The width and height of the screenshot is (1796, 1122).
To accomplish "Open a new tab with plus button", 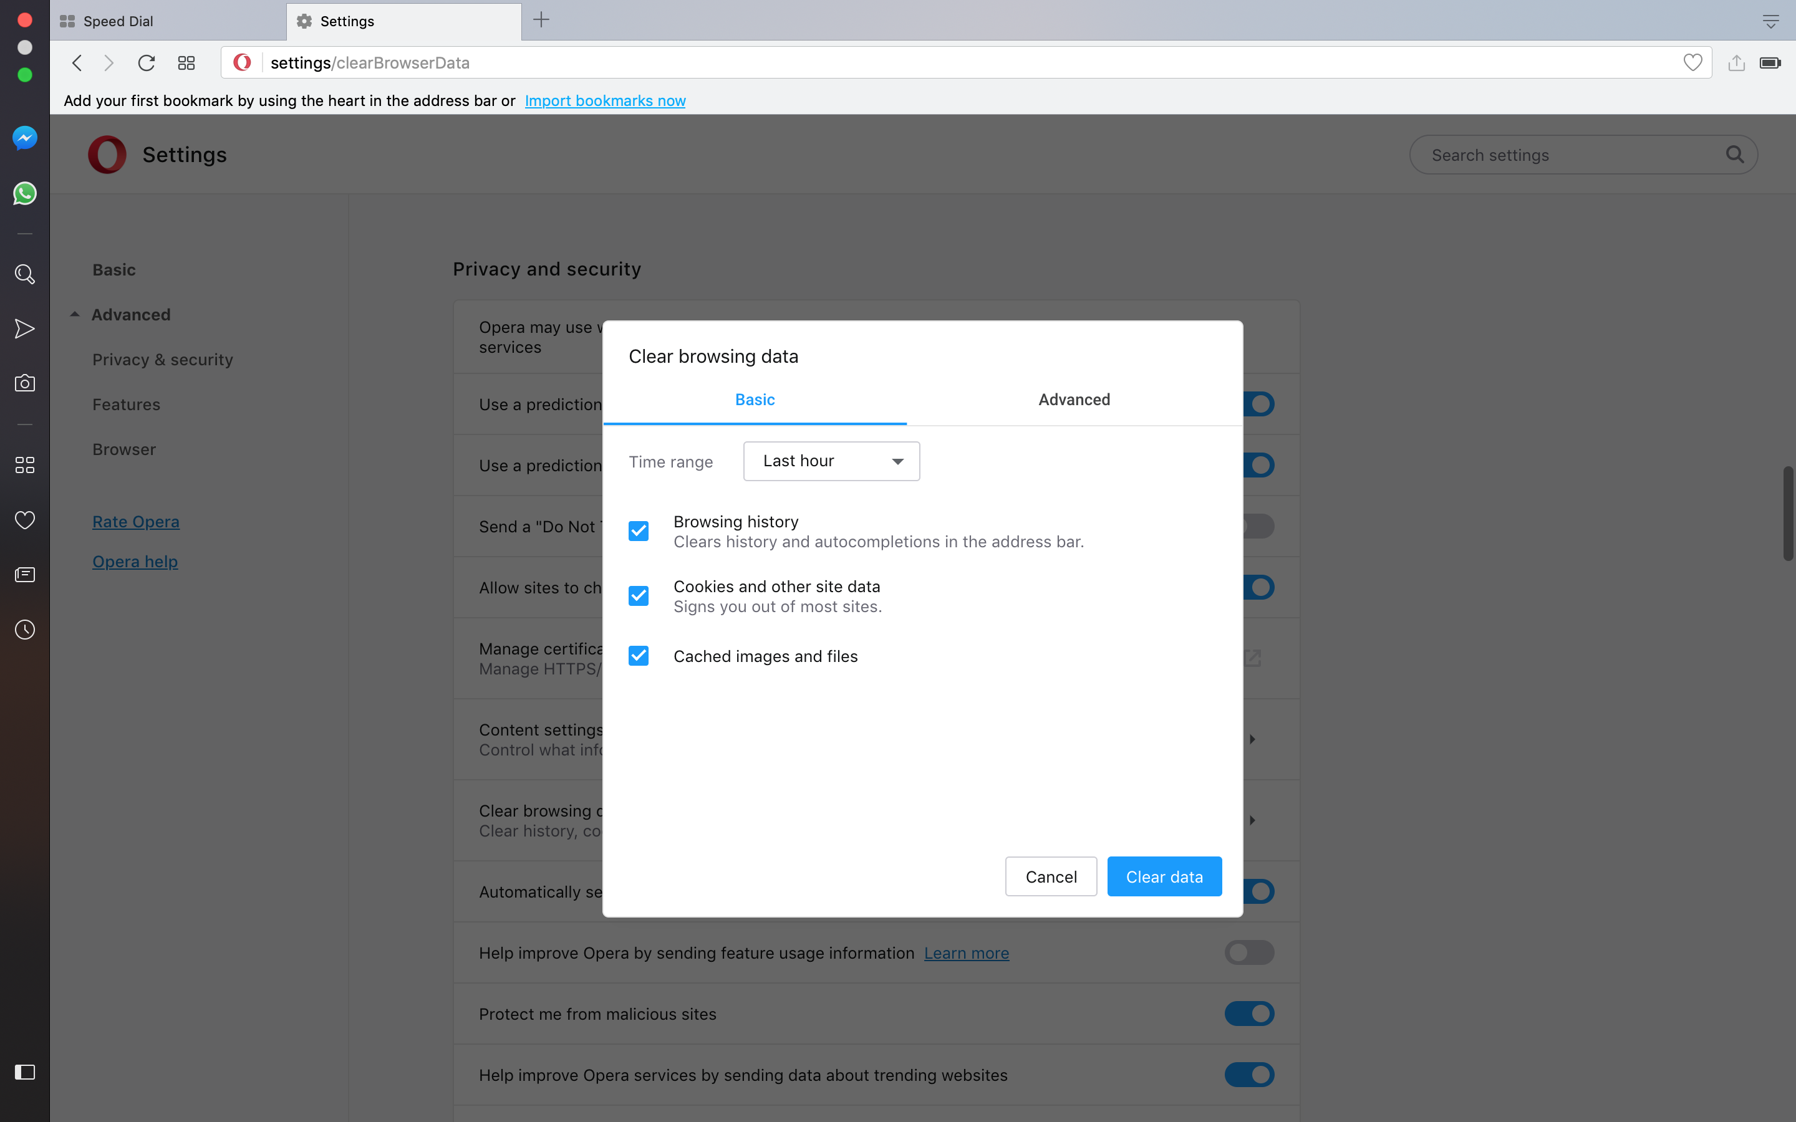I will click(x=541, y=20).
